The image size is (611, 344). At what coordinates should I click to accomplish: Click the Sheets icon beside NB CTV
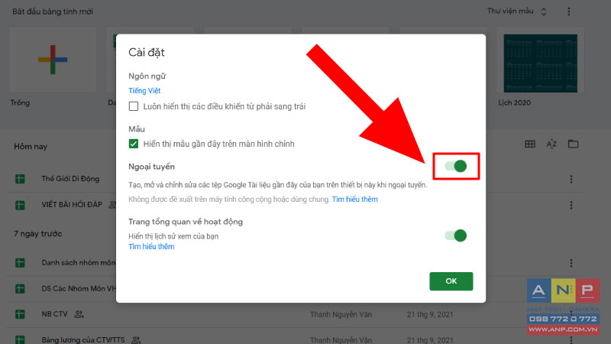[x=20, y=314]
